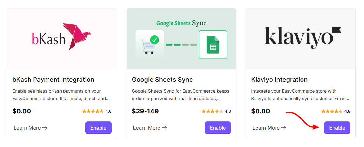Enable the Google Sheets Sync addon
Screen dimensions: 364x147
click(x=218, y=128)
